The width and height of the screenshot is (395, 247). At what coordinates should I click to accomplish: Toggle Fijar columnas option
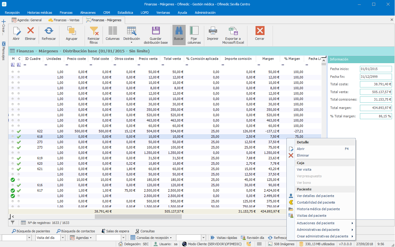[194, 31]
